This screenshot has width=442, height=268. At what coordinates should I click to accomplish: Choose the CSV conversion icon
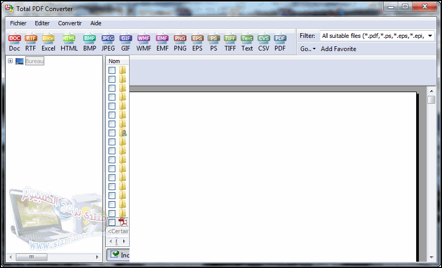click(263, 43)
